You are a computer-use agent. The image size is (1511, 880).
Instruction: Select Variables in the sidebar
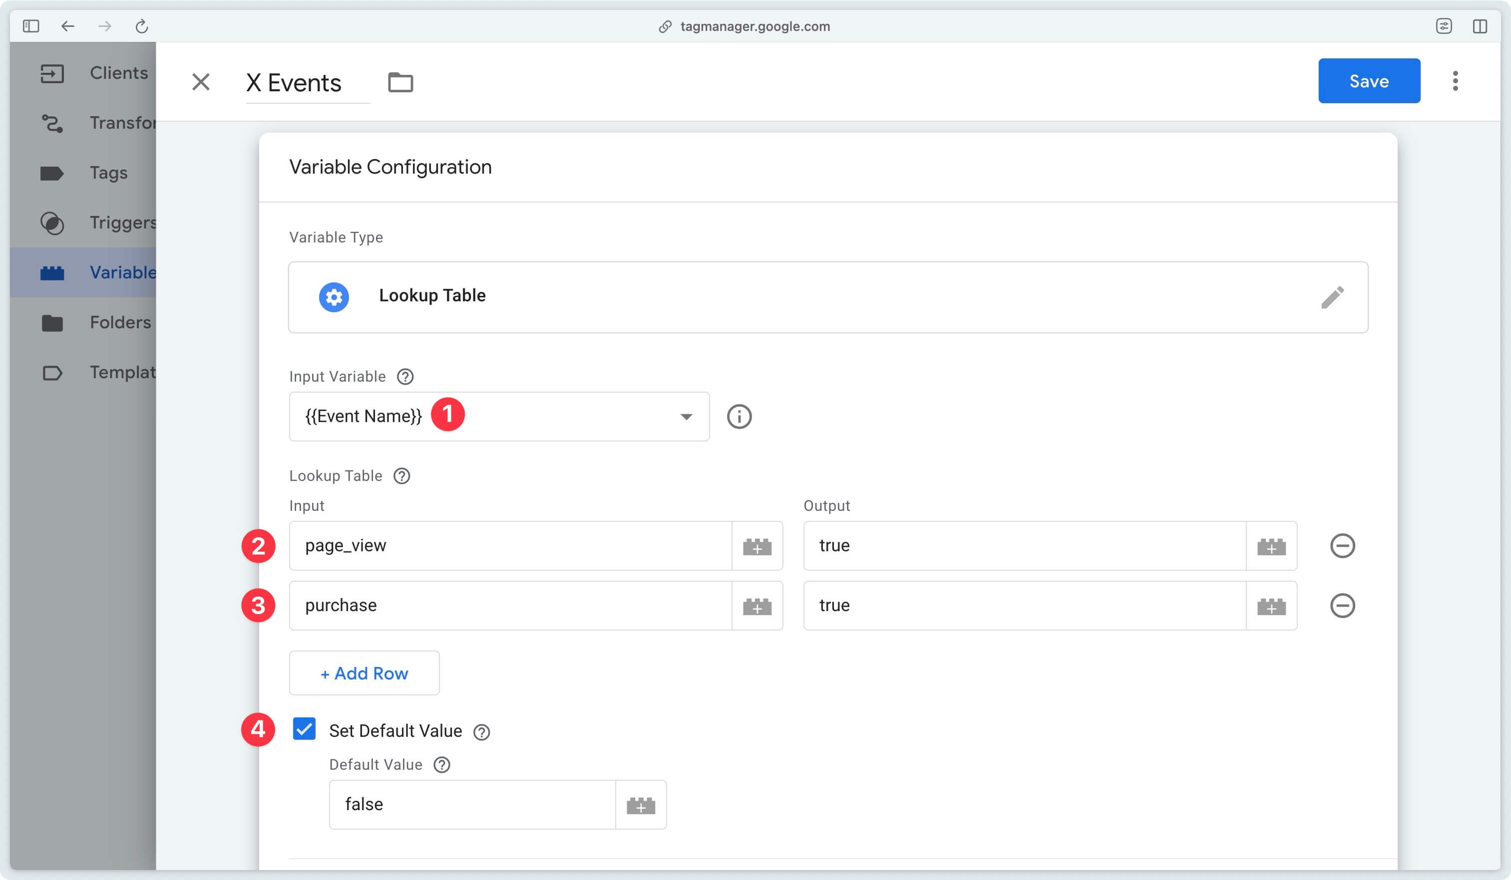(x=84, y=272)
